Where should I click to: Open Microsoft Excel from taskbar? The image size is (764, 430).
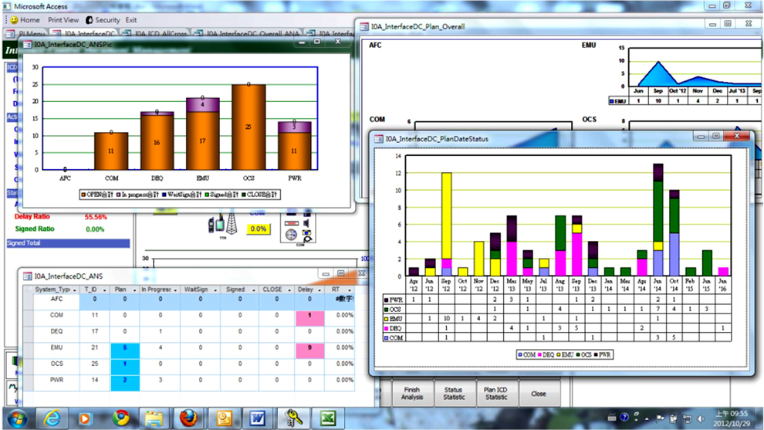pyautogui.click(x=328, y=418)
